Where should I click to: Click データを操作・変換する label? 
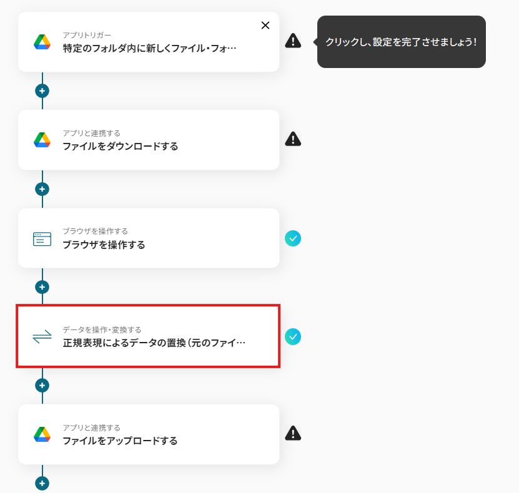tap(102, 329)
